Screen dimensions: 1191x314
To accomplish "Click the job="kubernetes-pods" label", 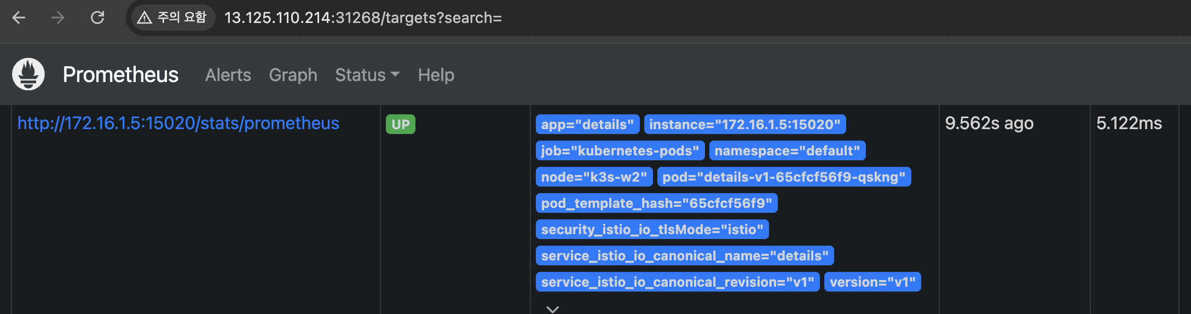I will tap(620, 150).
